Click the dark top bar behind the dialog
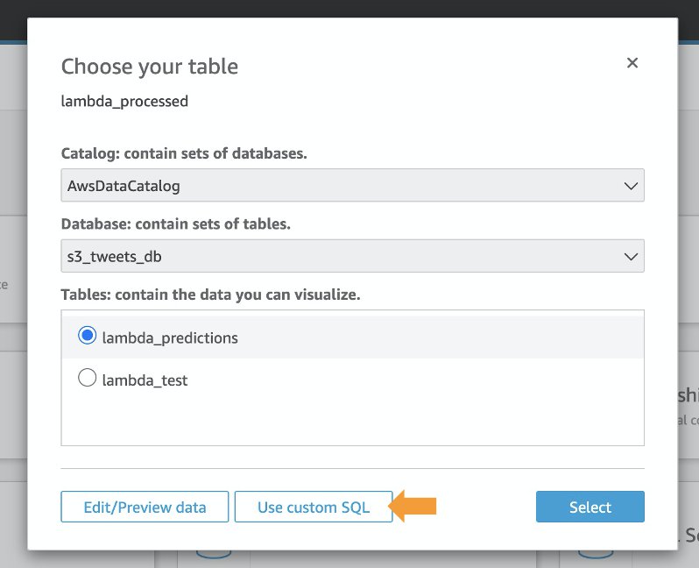 (x=350, y=9)
